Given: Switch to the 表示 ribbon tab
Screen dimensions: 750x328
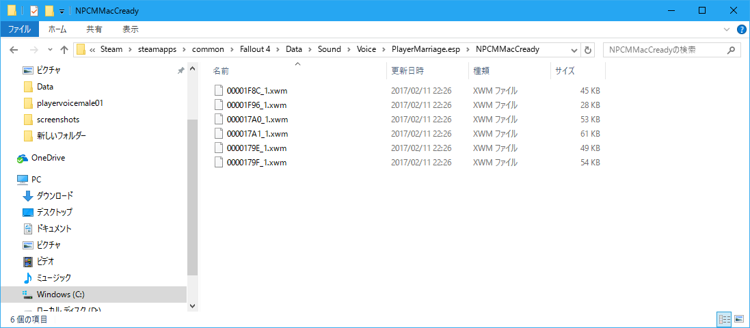Looking at the screenshot, I should coord(131,29).
